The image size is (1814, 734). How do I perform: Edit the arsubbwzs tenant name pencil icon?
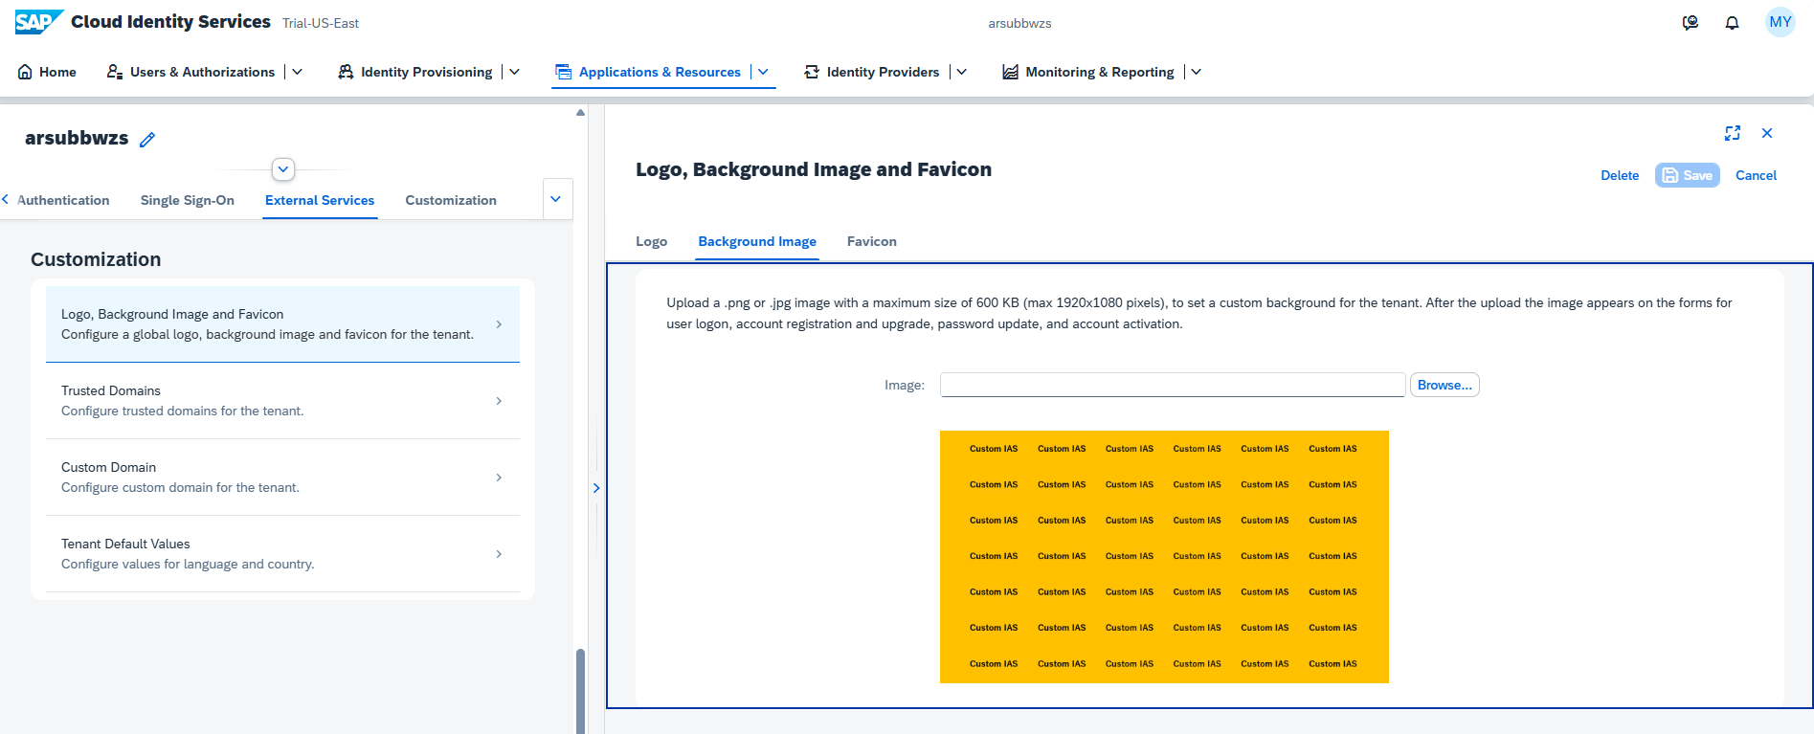(x=147, y=140)
